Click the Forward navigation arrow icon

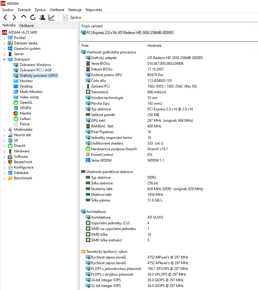14,17
